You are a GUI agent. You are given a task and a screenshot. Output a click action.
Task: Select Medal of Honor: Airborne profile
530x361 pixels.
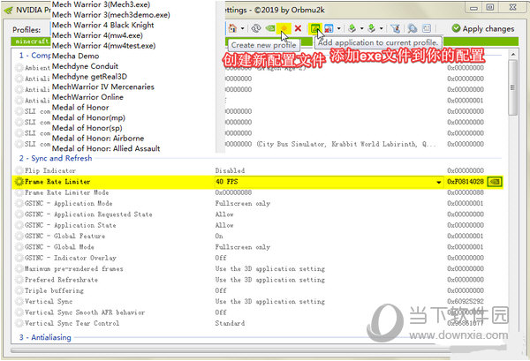tap(98, 138)
